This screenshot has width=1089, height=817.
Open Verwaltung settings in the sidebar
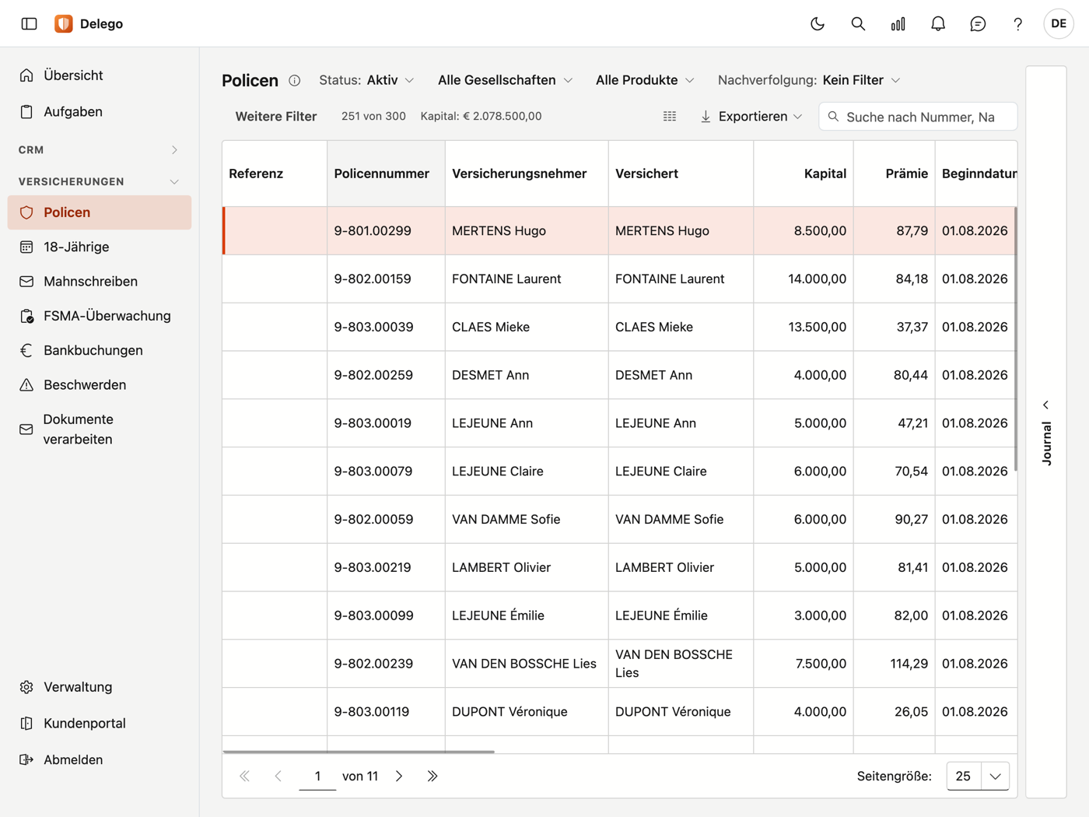click(99, 687)
